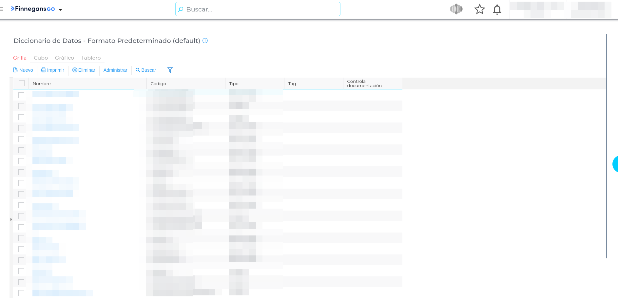Click the Imprimir print button
Viewport: 618px width, 298px height.
[x=52, y=70]
